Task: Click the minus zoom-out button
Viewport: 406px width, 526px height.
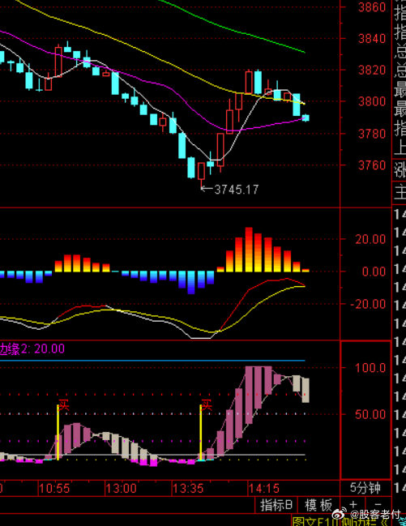Action: tap(378, 504)
